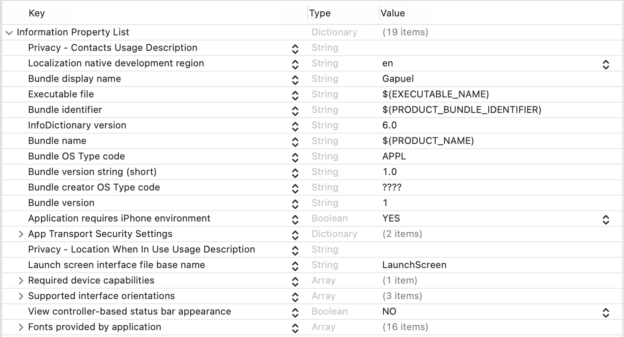Open YES/NO dropdown for iPhone environment
The image size is (624, 337).
pos(606,220)
